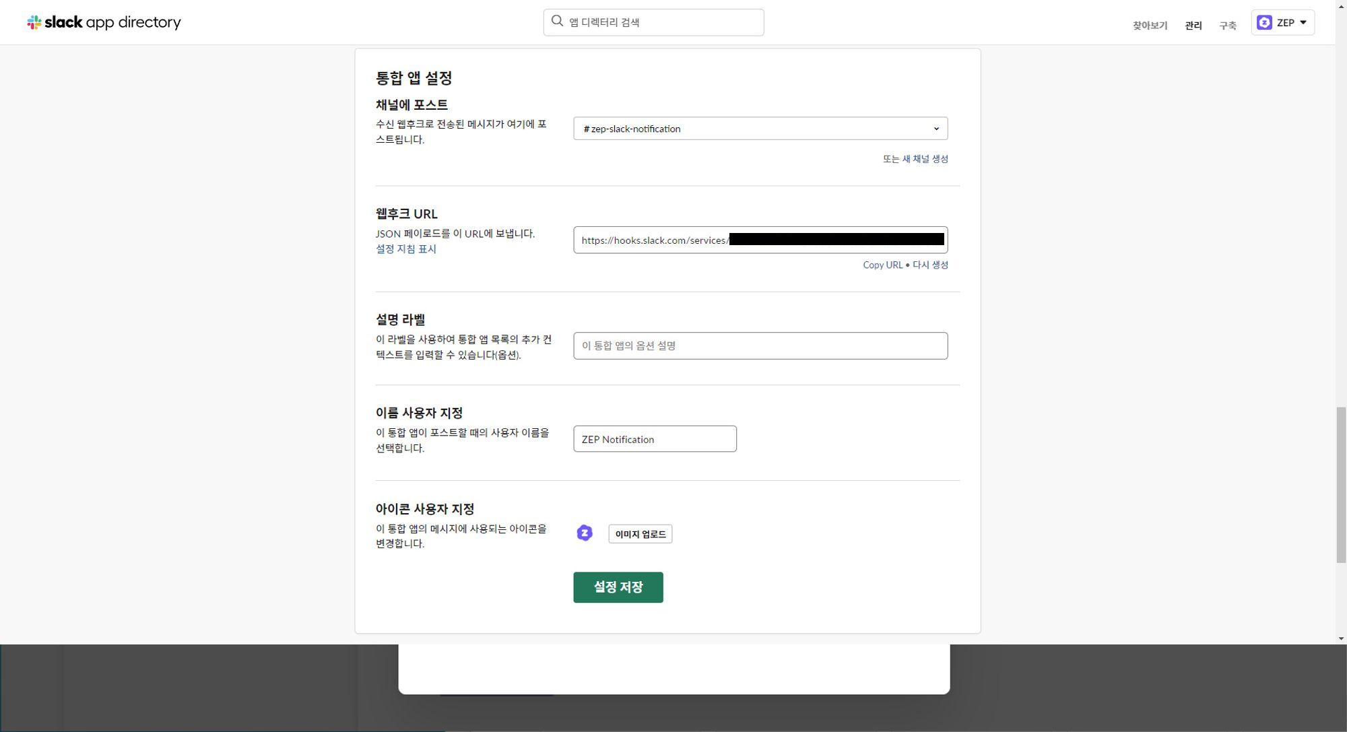1347x732 pixels.
Task: Open the 관리 menu item
Action: (x=1193, y=26)
